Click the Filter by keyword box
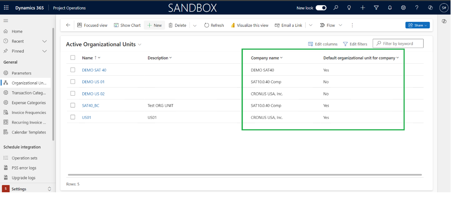This screenshot has width=451, height=204. (x=398, y=43)
